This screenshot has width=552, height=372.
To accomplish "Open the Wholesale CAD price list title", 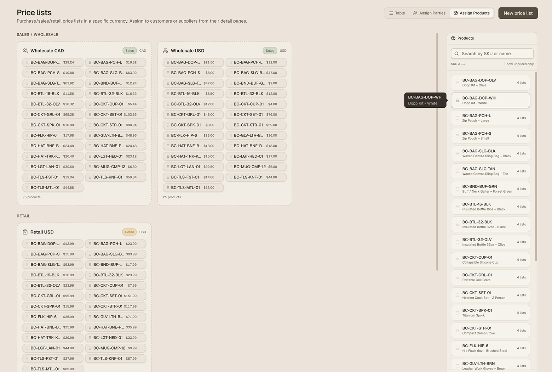I will tap(47, 51).
